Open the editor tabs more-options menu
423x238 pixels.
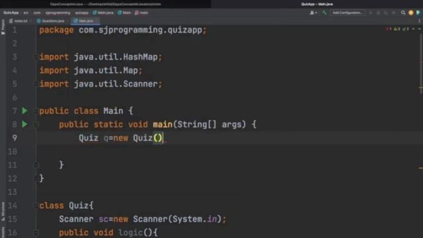[419, 20]
